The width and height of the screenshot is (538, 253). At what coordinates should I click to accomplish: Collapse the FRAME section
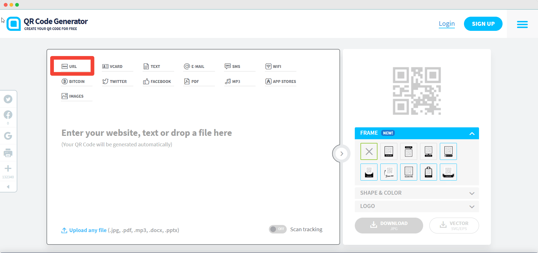tap(472, 134)
